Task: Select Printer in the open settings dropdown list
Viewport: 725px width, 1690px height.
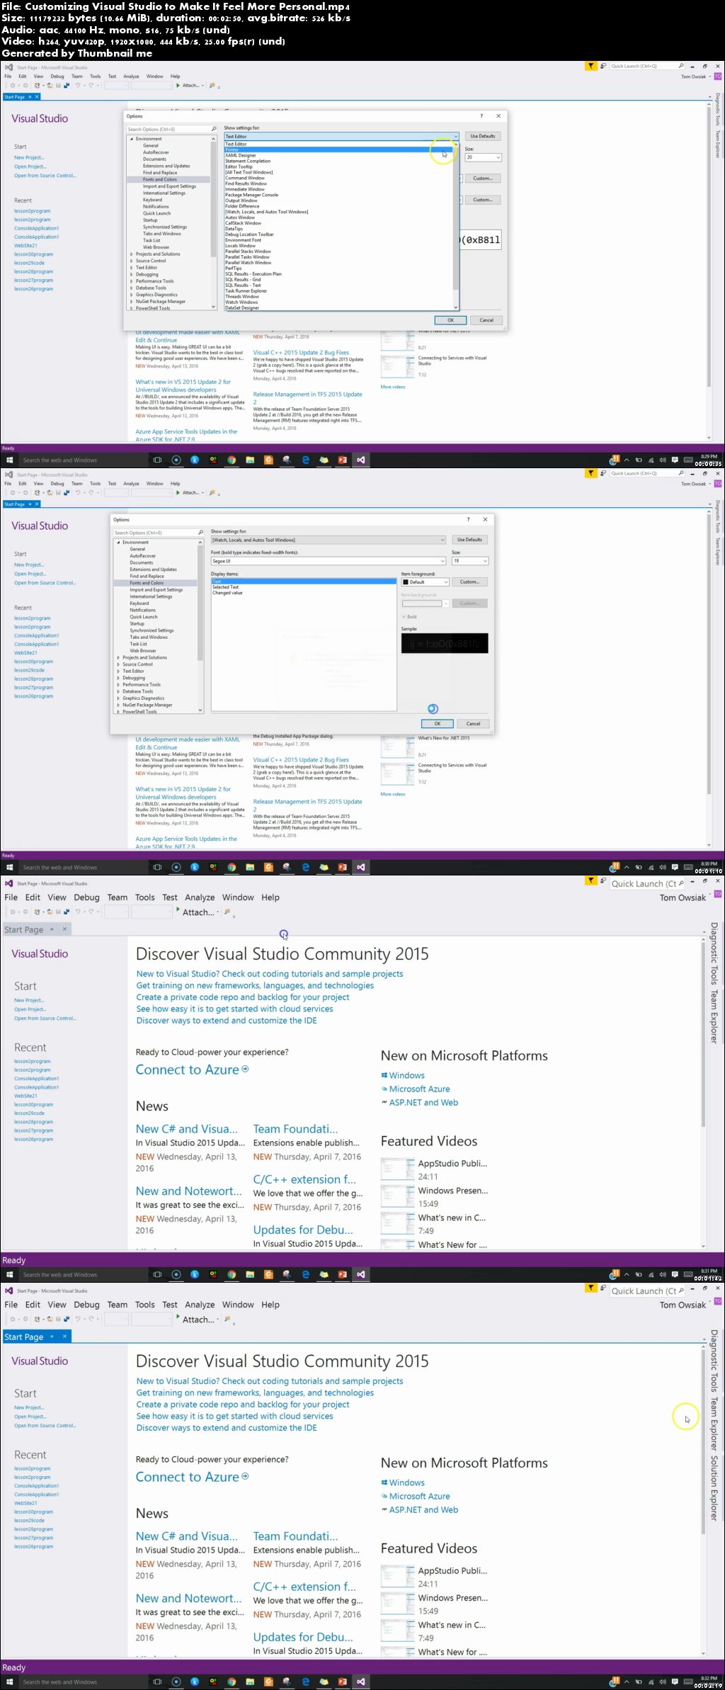Action: click(338, 149)
